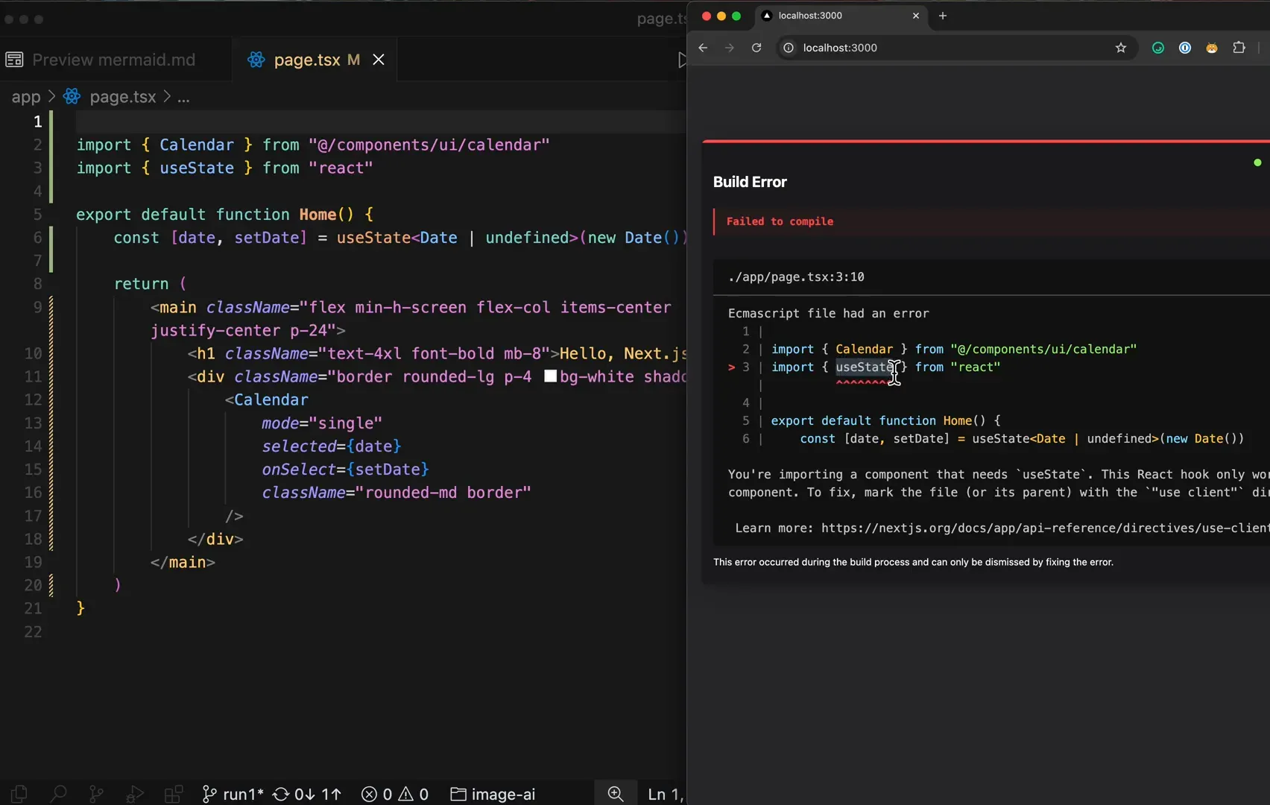1270x805 pixels.
Task: Open the Extensions blocks icon
Action: pos(173,794)
